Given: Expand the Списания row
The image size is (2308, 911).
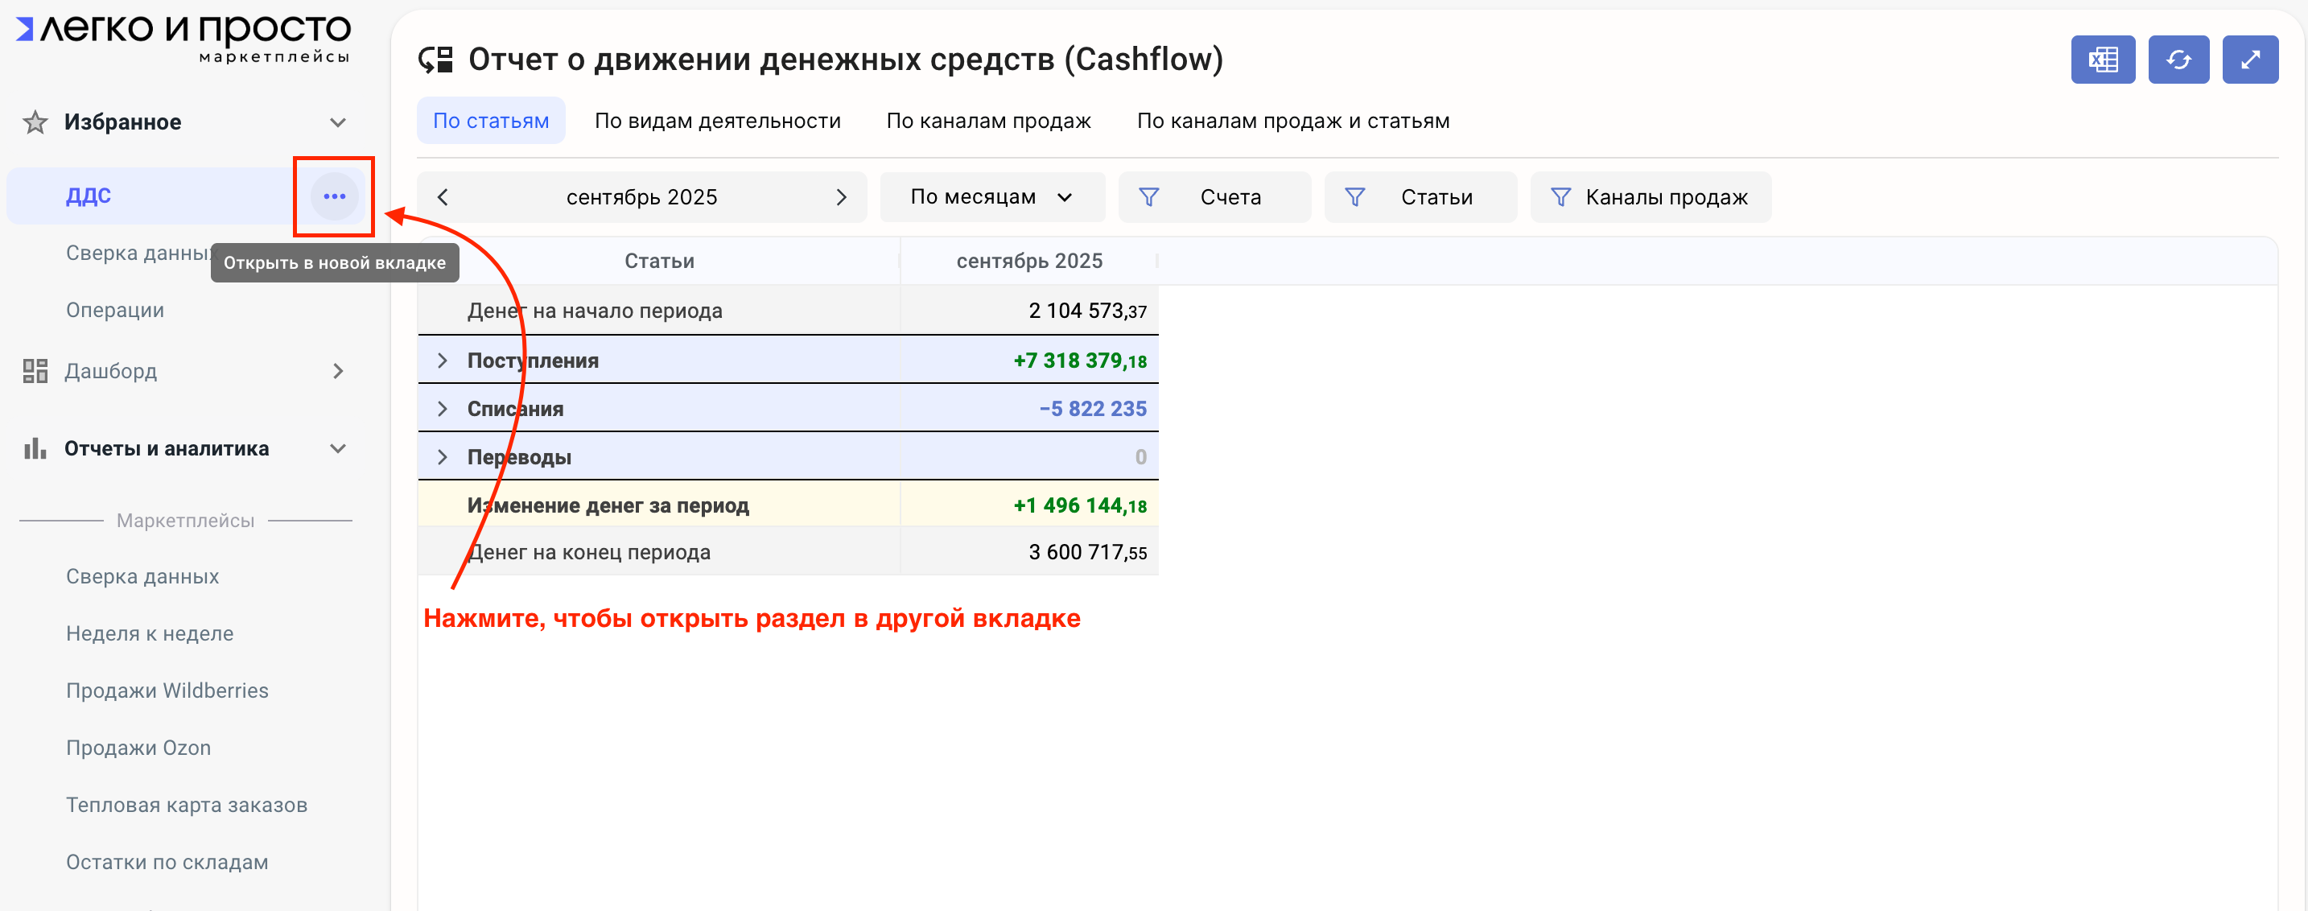Looking at the screenshot, I should click(x=442, y=410).
